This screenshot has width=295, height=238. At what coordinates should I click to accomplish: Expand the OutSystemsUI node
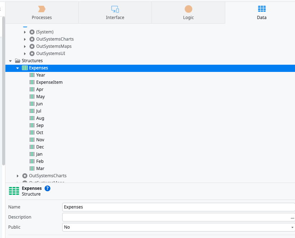click(x=25, y=54)
